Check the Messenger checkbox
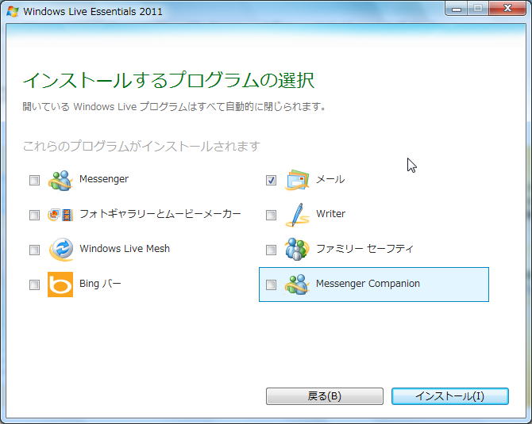The width and height of the screenshot is (532, 424). coord(34,180)
